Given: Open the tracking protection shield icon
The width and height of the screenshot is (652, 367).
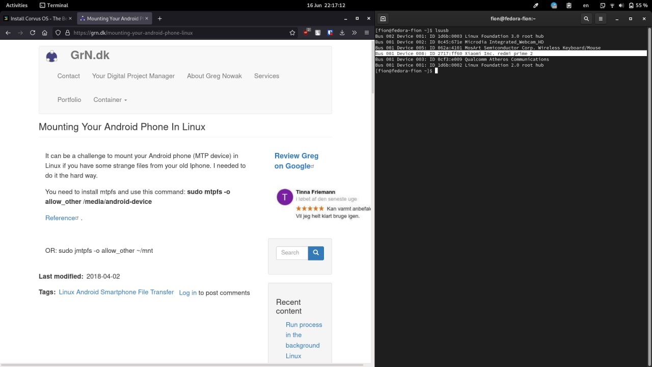Looking at the screenshot, I should pos(58,33).
